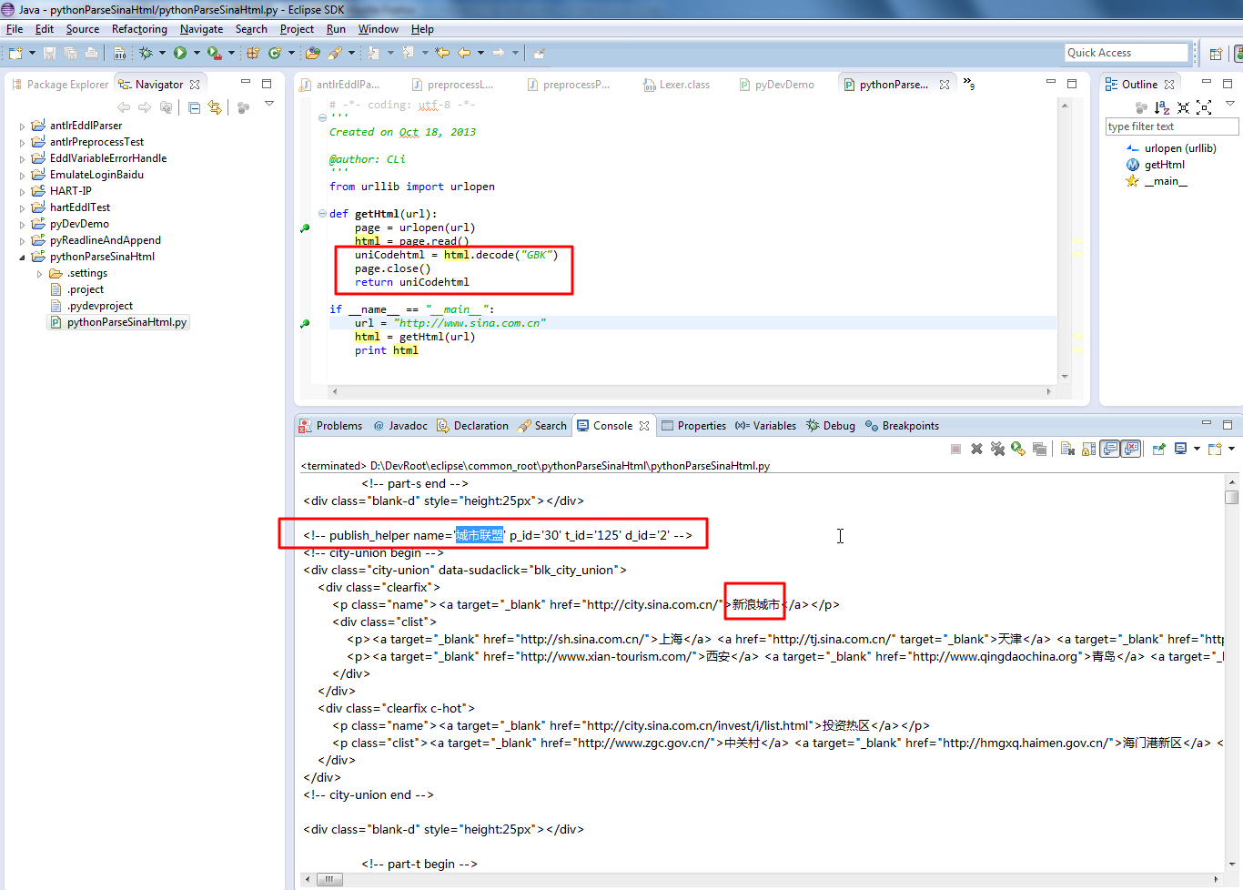
Task: Select the .pydevproject file
Action: (x=92, y=306)
